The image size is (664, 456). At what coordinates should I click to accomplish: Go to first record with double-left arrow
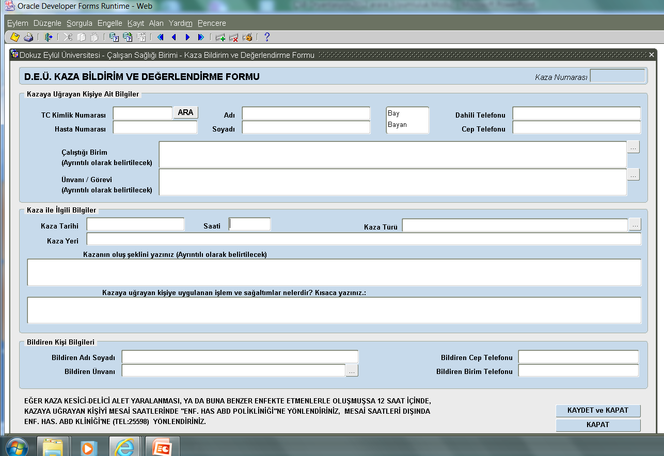(x=161, y=37)
